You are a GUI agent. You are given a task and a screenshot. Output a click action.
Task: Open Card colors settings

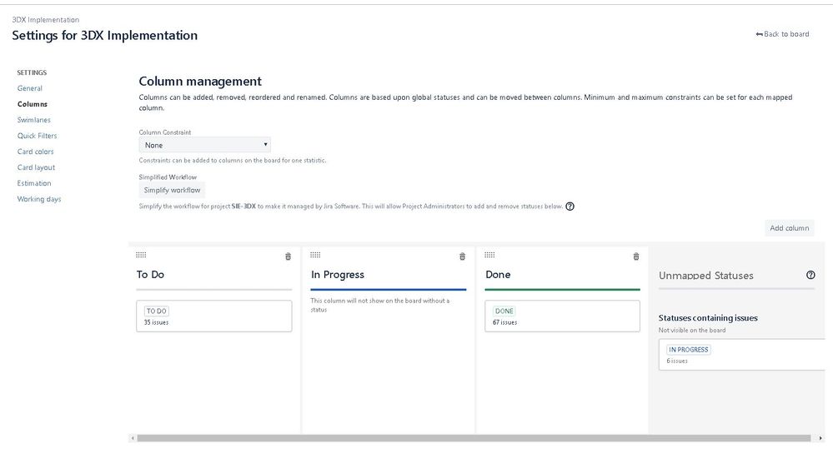point(36,152)
